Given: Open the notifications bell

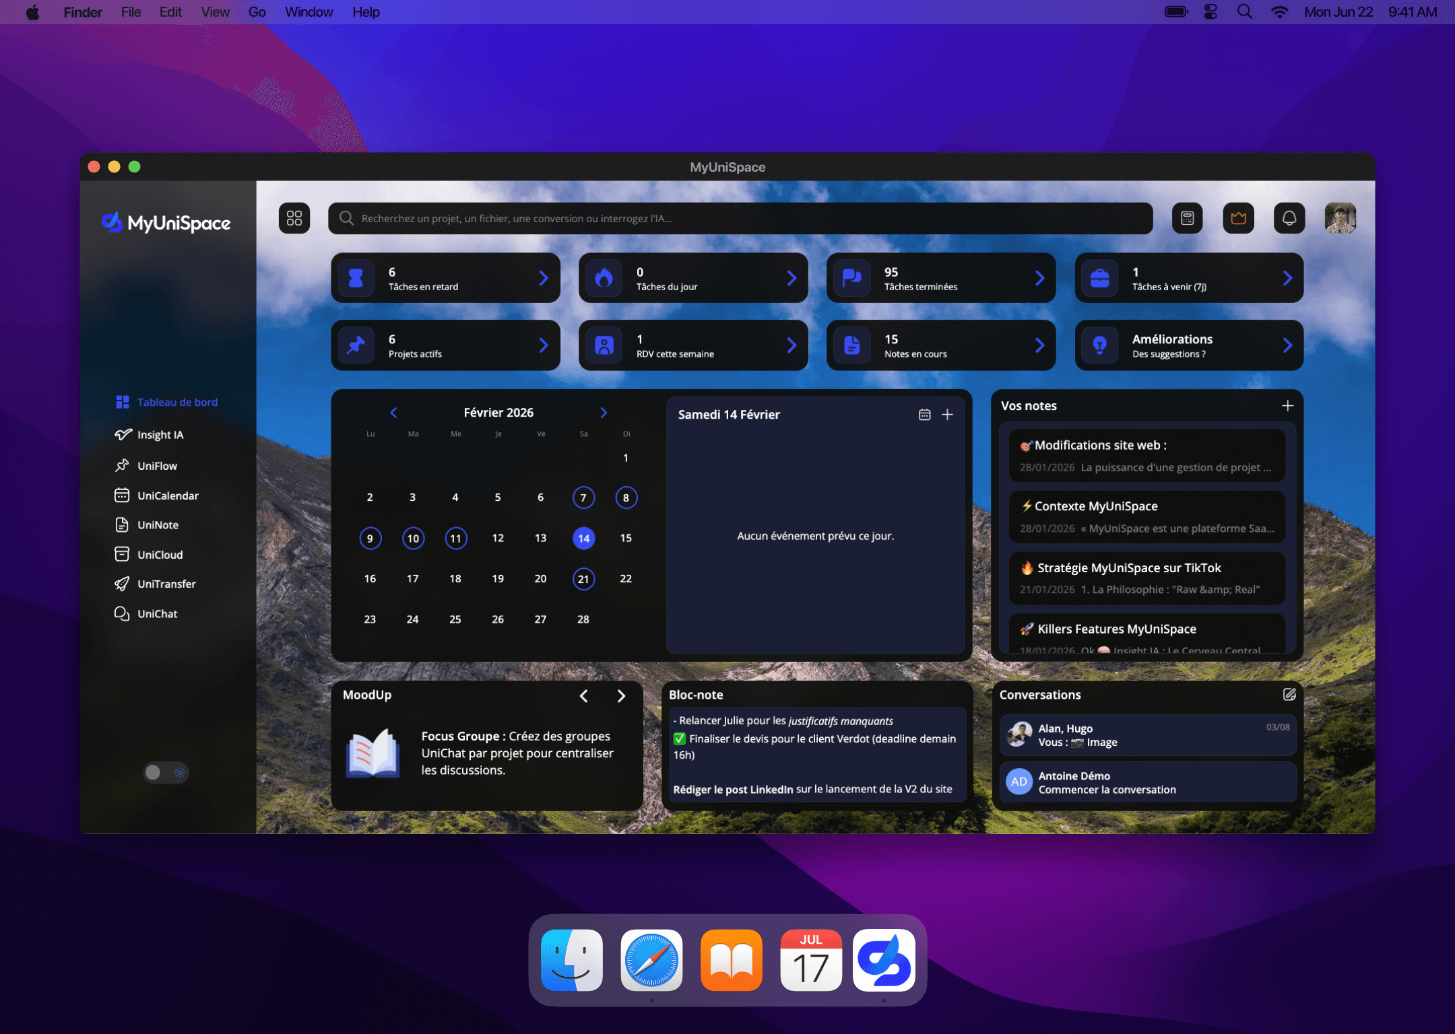Looking at the screenshot, I should point(1289,218).
